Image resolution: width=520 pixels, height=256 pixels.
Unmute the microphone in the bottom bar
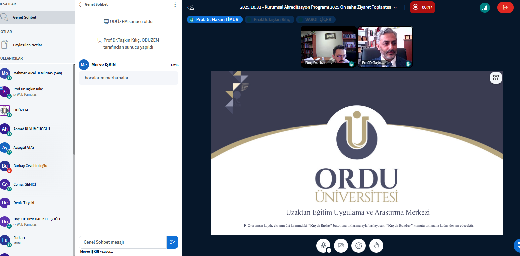click(323, 245)
